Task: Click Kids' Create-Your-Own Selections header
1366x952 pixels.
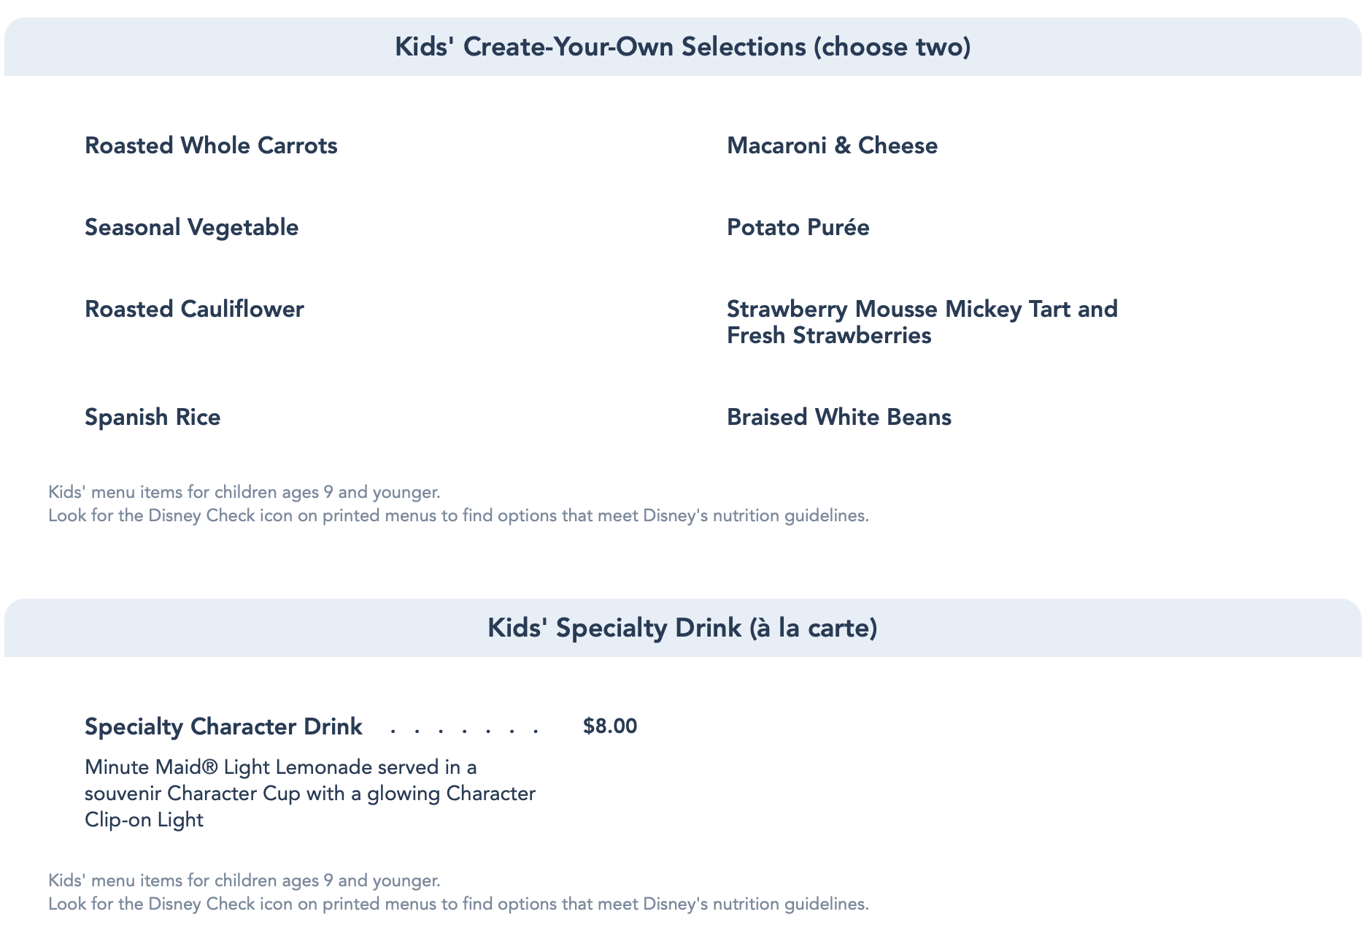Action: pyautogui.click(x=683, y=47)
